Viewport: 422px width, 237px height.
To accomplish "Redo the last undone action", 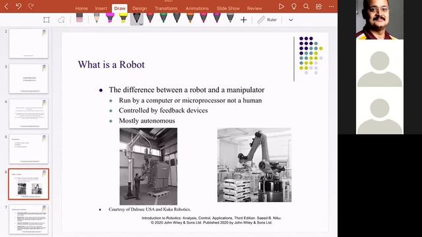I will tap(31, 6).
